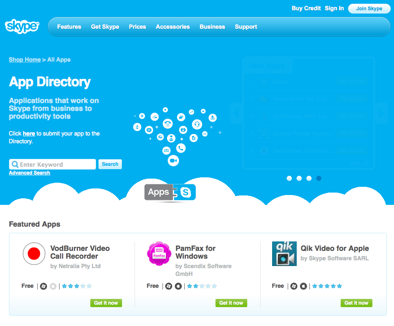The width and height of the screenshot is (394, 326).
Task: Open the Support menu
Action: click(246, 27)
